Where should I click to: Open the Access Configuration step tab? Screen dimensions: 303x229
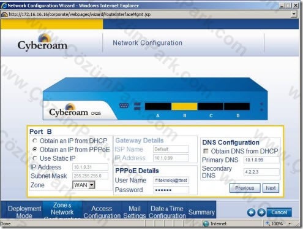click(x=102, y=210)
